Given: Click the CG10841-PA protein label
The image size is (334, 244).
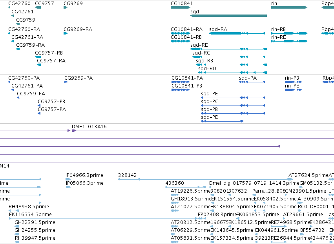Looking at the screenshot, I should point(188,78).
